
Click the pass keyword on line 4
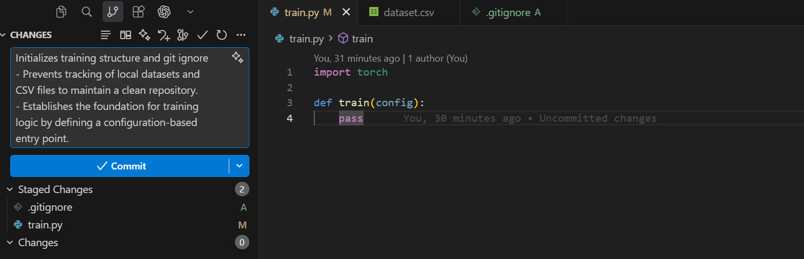point(351,119)
